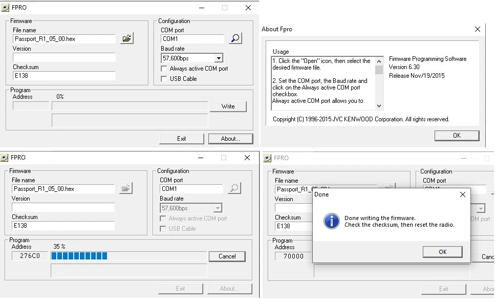Cancel the firmware write in progress window
The width and height of the screenshot is (495, 305).
click(x=227, y=256)
